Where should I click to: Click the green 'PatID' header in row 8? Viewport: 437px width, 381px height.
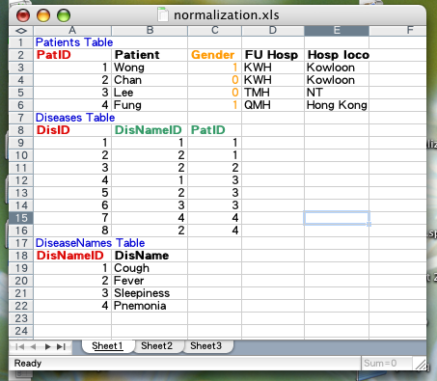(x=215, y=130)
